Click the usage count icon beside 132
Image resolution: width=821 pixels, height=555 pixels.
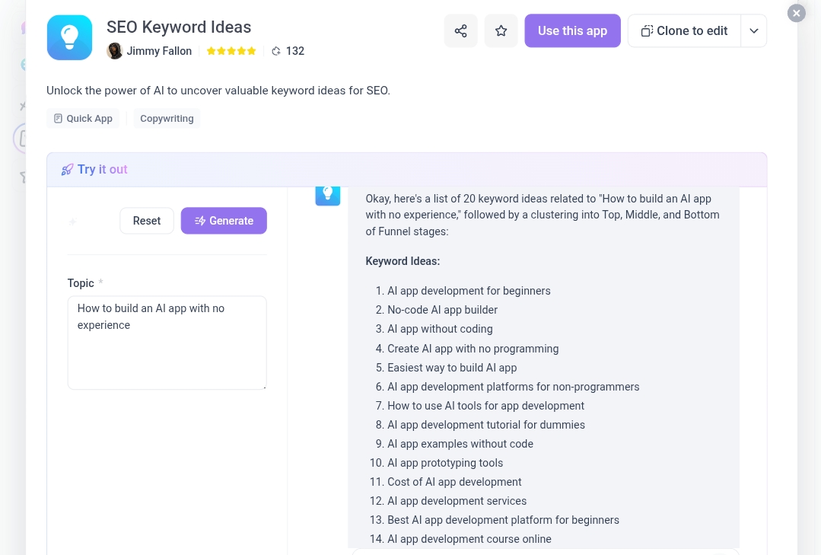pyautogui.click(x=276, y=51)
